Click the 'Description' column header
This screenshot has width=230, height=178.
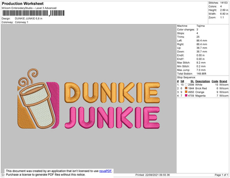[202, 81]
